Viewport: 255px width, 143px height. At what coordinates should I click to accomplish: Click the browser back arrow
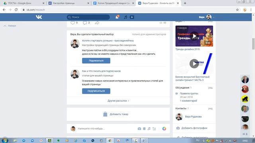click(4, 10)
